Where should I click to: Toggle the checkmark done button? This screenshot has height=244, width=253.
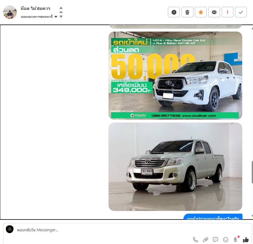click(241, 12)
